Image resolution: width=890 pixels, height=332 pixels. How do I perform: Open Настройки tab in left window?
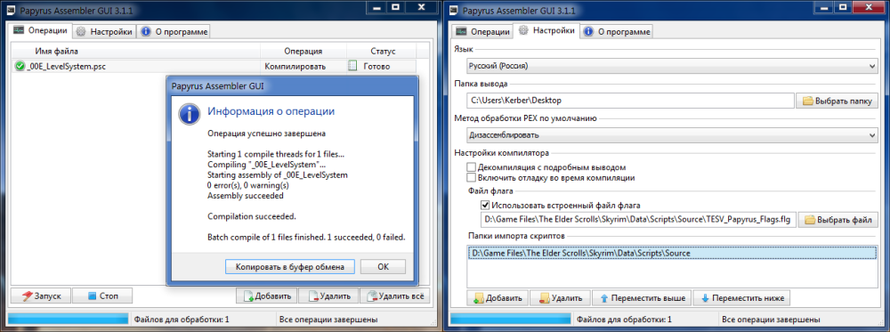pos(105,32)
